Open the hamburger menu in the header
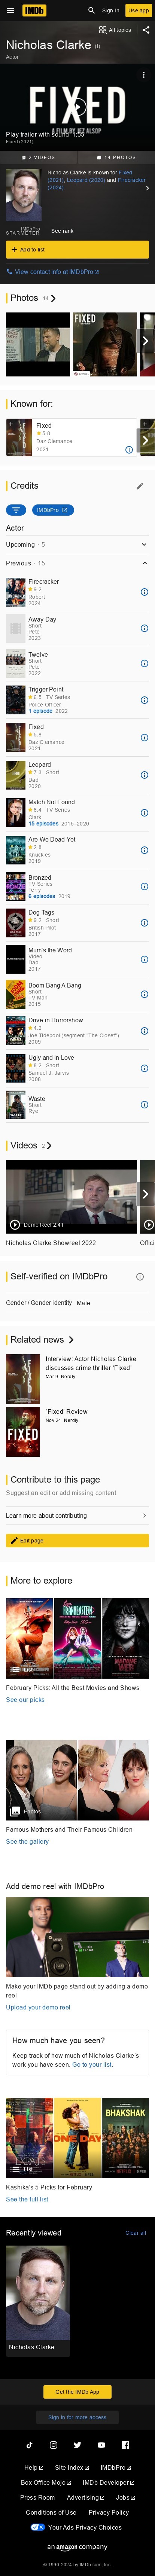Image resolution: width=155 pixels, height=2576 pixels. pyautogui.click(x=10, y=10)
